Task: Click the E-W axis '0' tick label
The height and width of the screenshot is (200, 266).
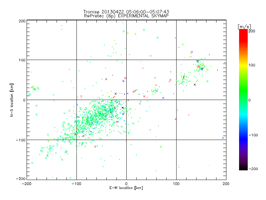Action: (126, 184)
